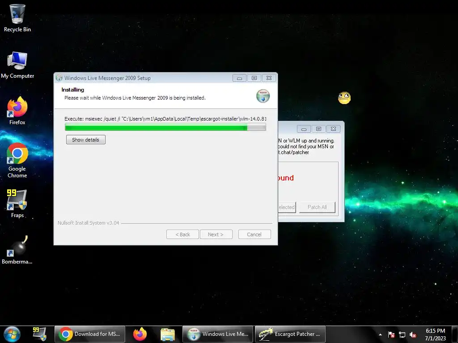The image size is (458, 343).
Task: Minimize the Windows Live Messenger Setup window
Action: tap(240, 78)
